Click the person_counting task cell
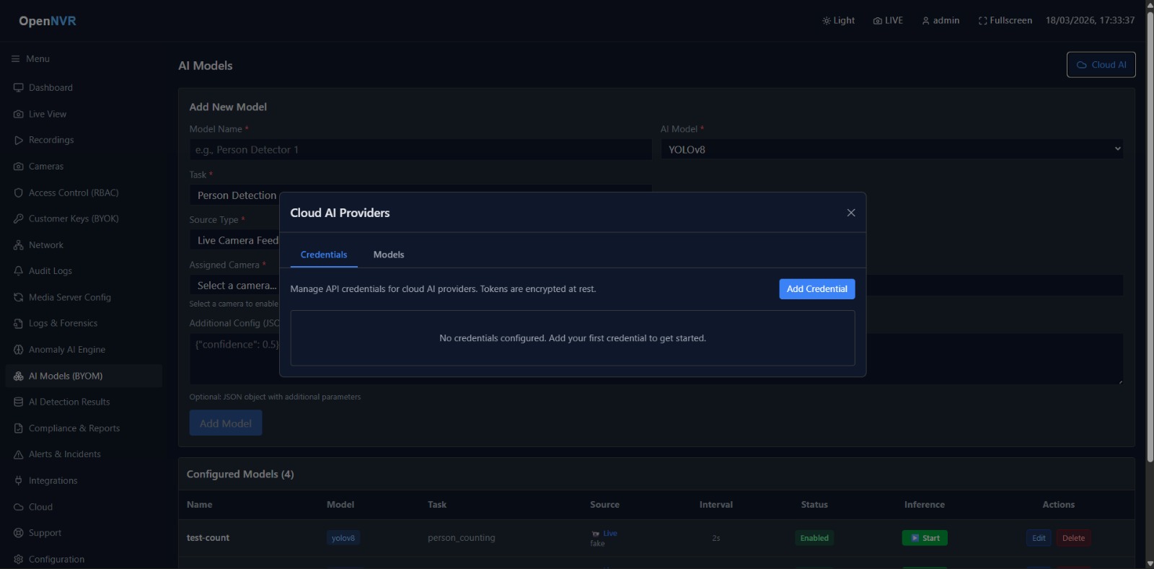Viewport: 1154px width, 569px height. coord(462,538)
